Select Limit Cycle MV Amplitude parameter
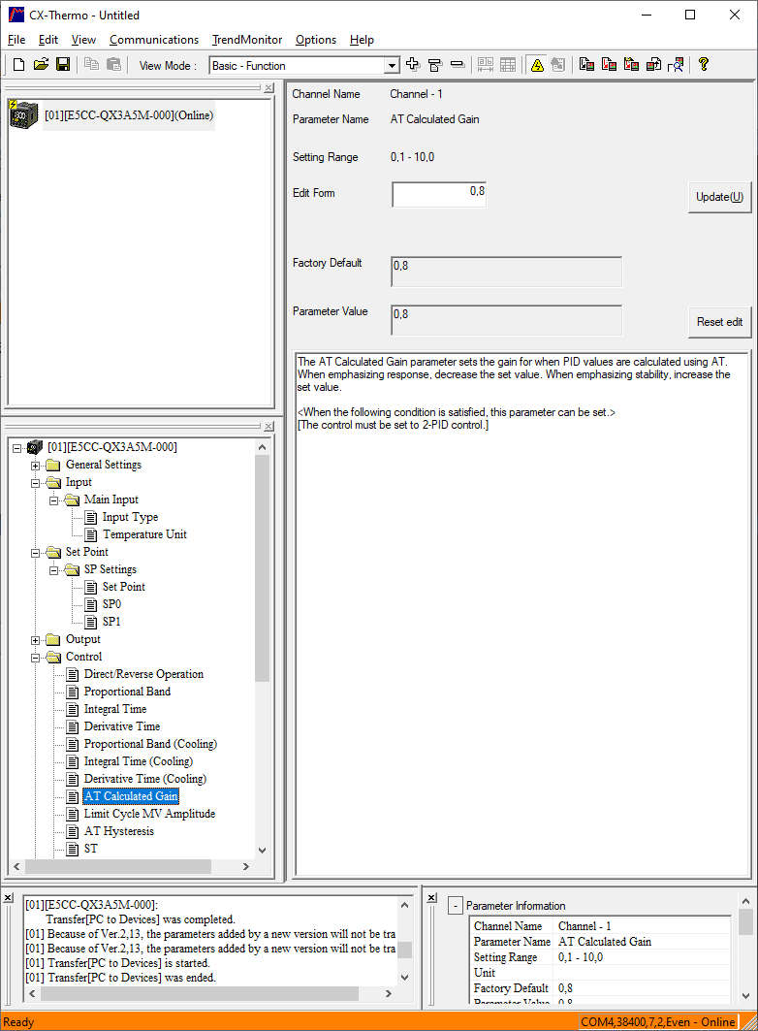758x1031 pixels. [x=150, y=814]
